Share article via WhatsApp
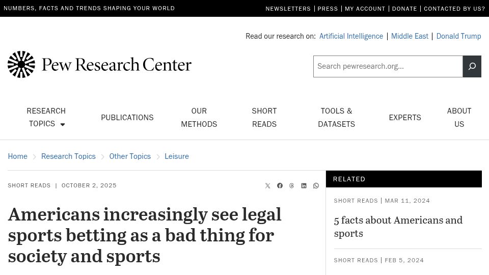 click(x=316, y=186)
